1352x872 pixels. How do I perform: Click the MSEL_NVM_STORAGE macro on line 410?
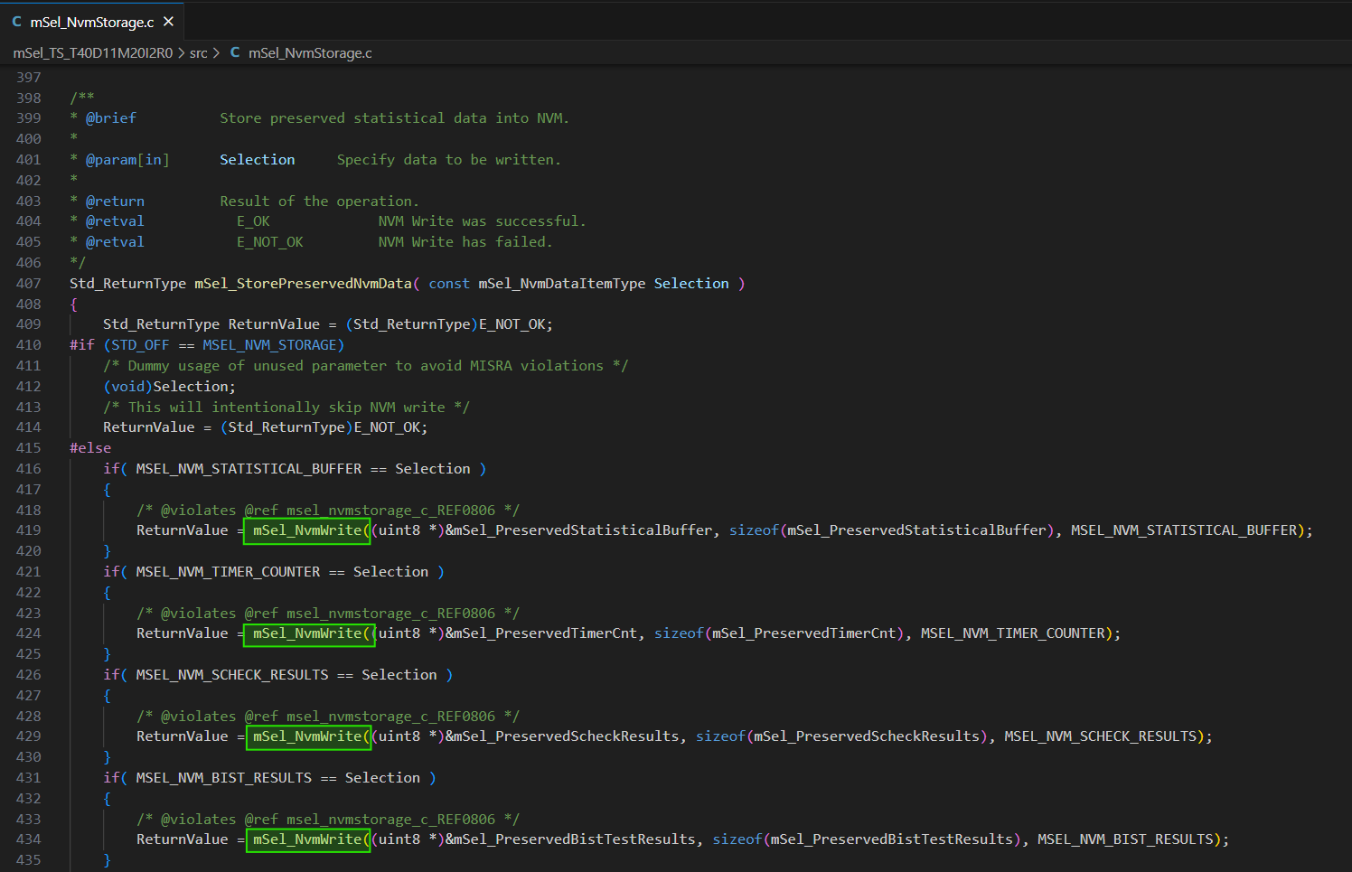pos(269,345)
